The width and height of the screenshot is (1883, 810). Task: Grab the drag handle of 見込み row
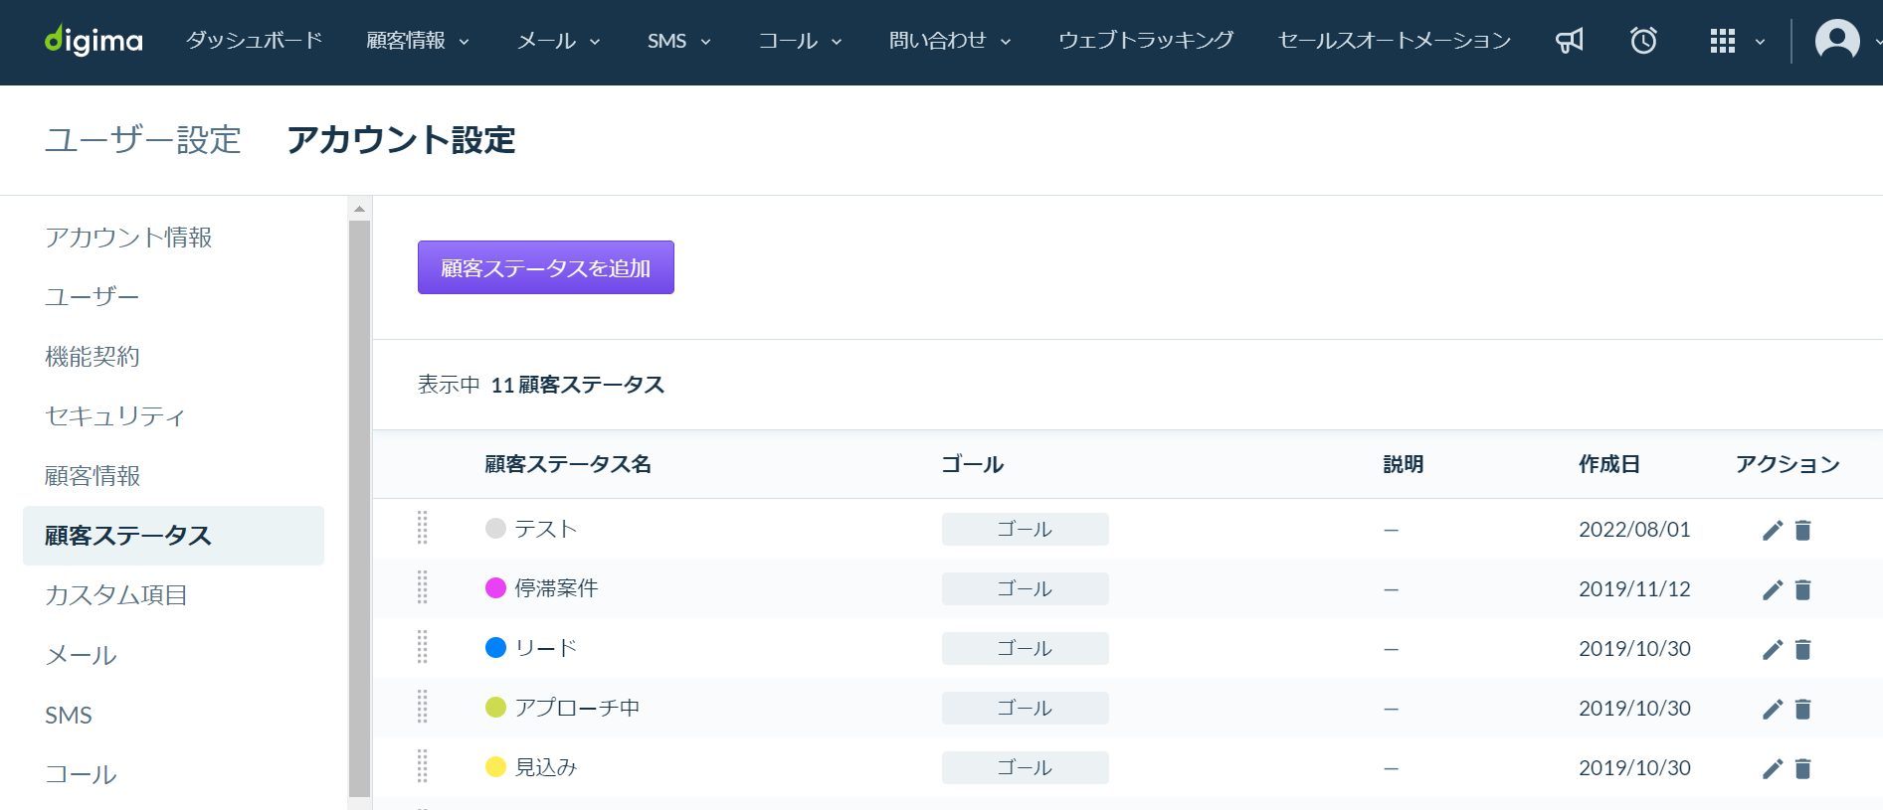423,766
